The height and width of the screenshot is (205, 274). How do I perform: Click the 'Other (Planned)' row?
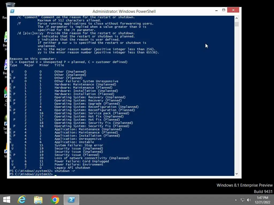tap(46, 78)
